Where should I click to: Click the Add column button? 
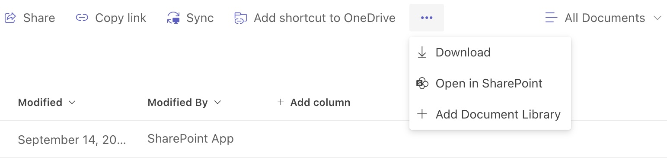pyautogui.click(x=314, y=103)
